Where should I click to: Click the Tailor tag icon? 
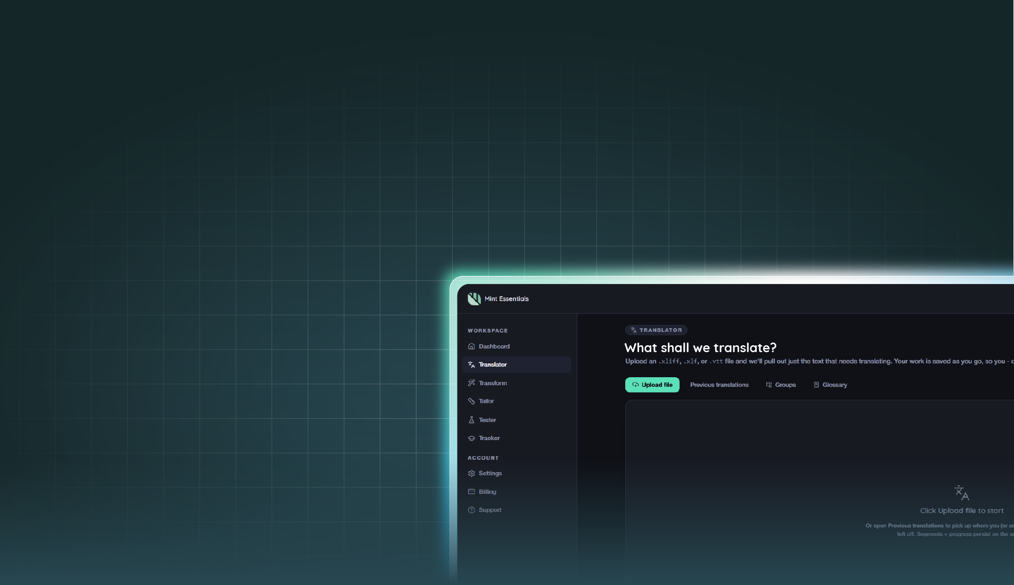(x=471, y=401)
